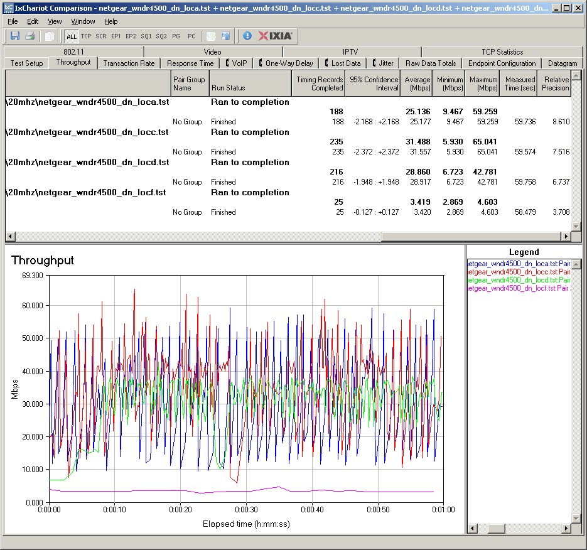Screen dimensions: 587x550
Task: Open the VoIP tab
Action: tap(236, 63)
